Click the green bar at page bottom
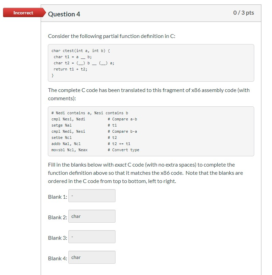Viewport: 272px width, 275px height. tap(150, 274)
